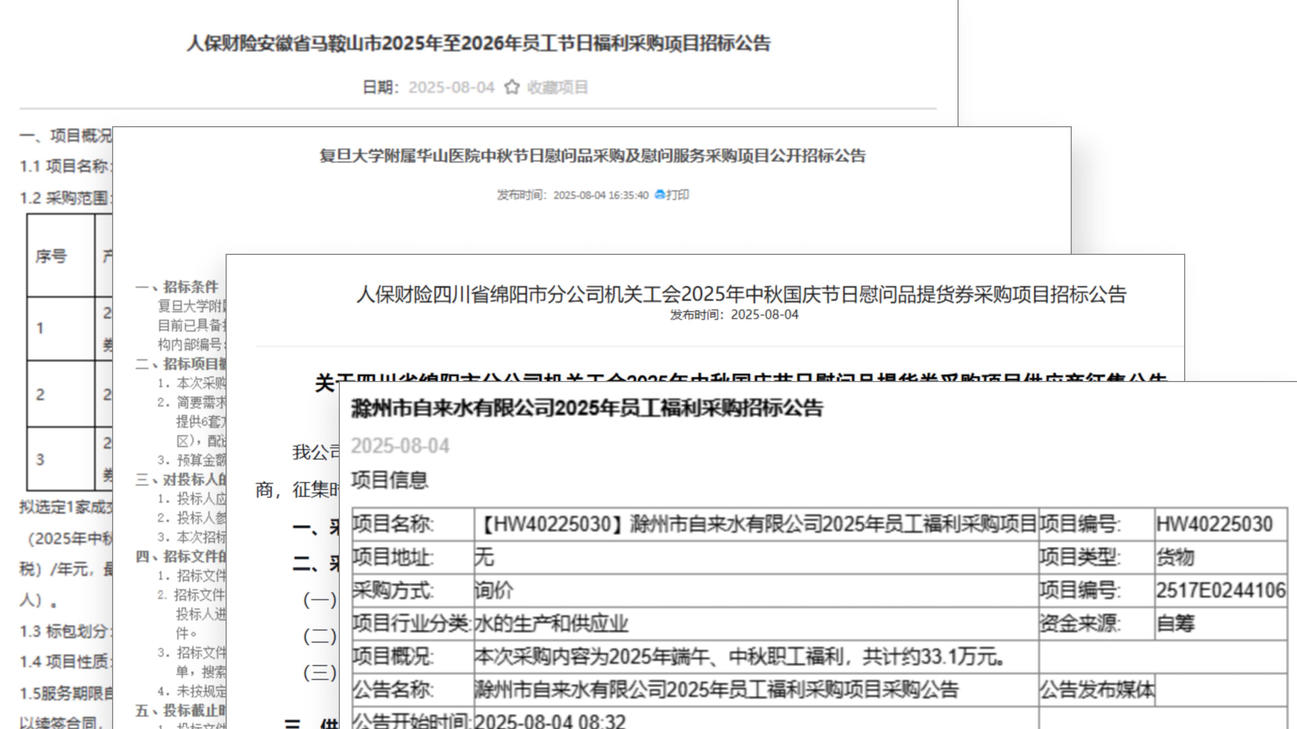
Task: Click the 货物 project type cell
Action: [x=1175, y=558]
